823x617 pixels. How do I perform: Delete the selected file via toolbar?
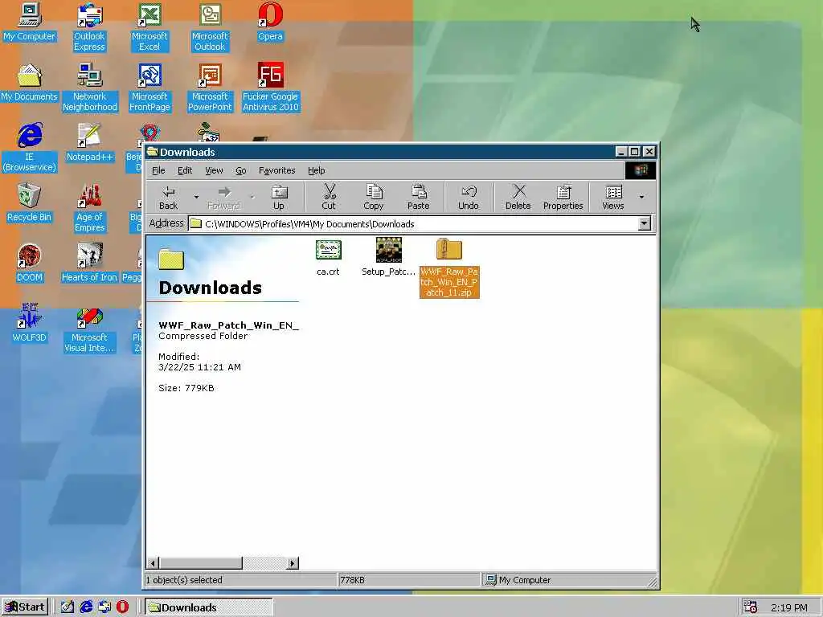[x=518, y=198]
